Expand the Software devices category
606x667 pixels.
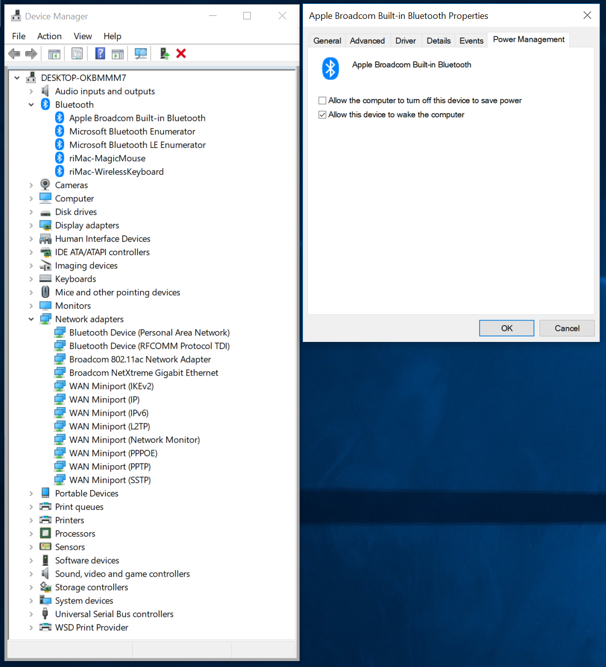click(31, 560)
